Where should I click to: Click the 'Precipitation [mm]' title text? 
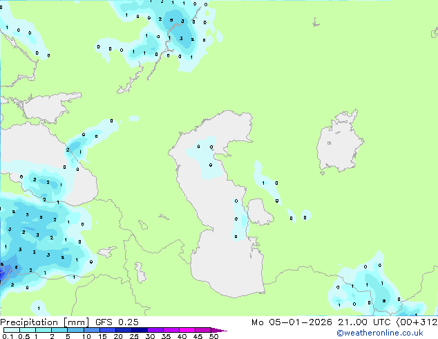tap(45, 322)
